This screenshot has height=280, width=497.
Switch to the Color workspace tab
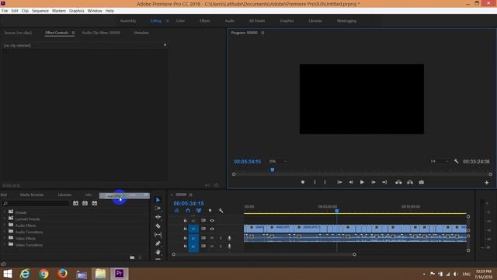coord(180,21)
